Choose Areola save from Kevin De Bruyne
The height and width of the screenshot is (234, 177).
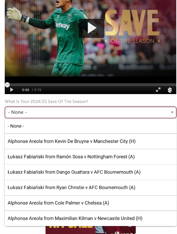[x=91, y=141]
